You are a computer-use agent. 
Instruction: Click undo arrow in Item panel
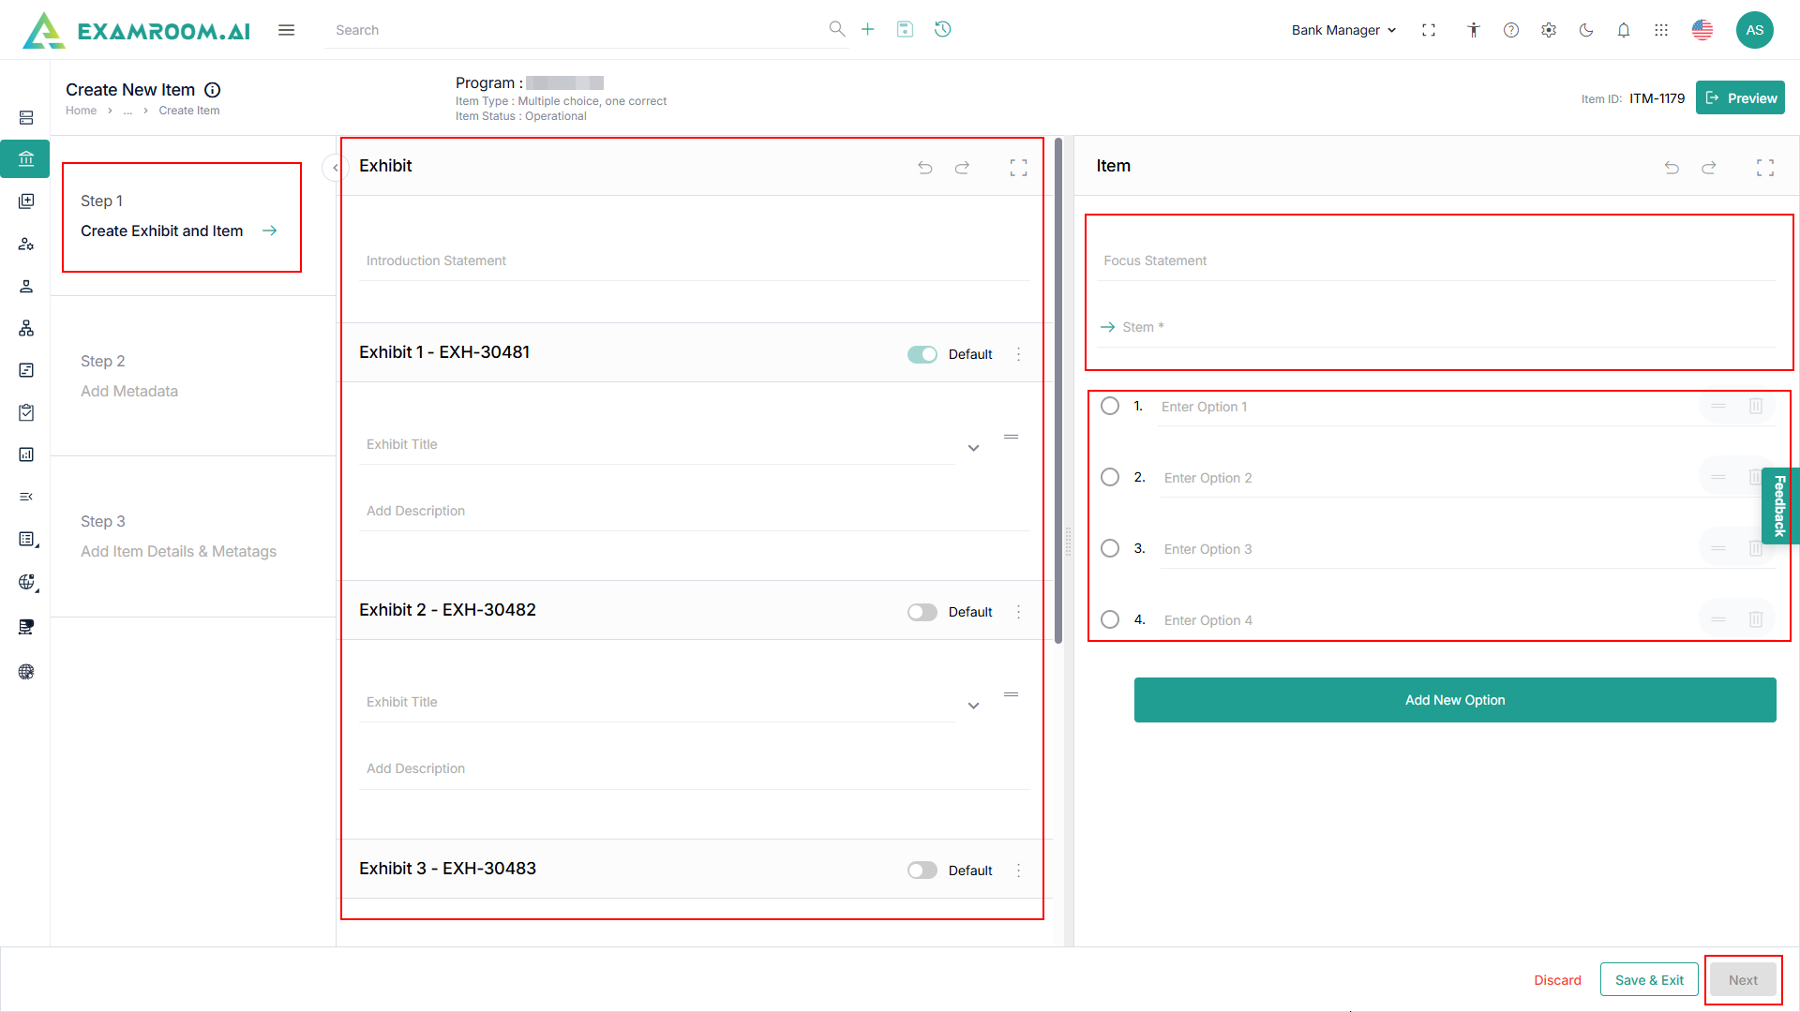tap(1671, 168)
